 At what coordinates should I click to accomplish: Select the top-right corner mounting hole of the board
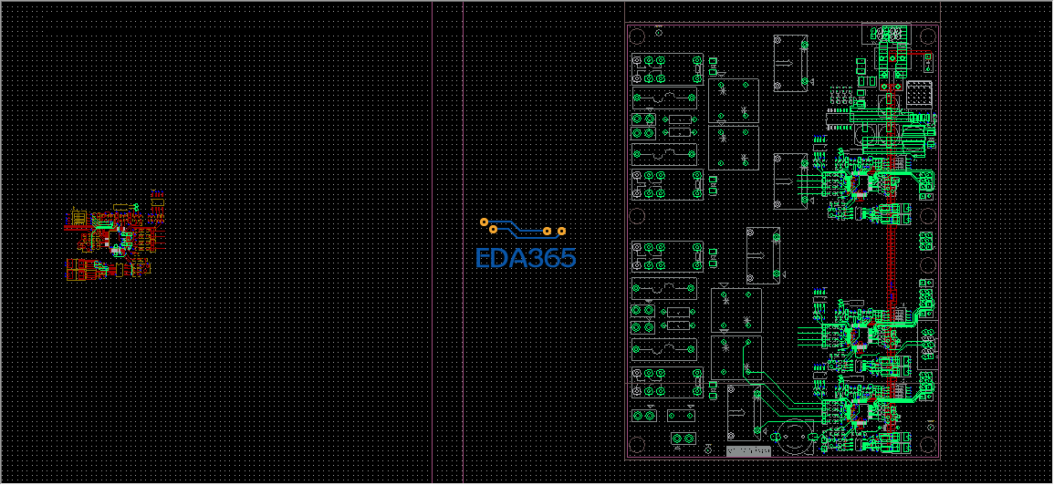928,36
